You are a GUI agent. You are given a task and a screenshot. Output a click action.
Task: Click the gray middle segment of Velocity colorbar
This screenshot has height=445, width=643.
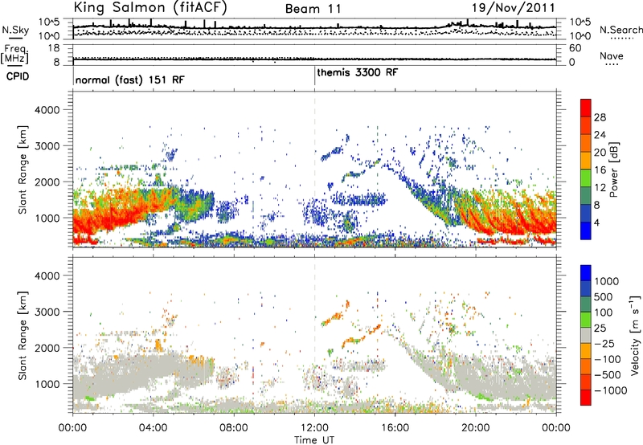(586, 335)
